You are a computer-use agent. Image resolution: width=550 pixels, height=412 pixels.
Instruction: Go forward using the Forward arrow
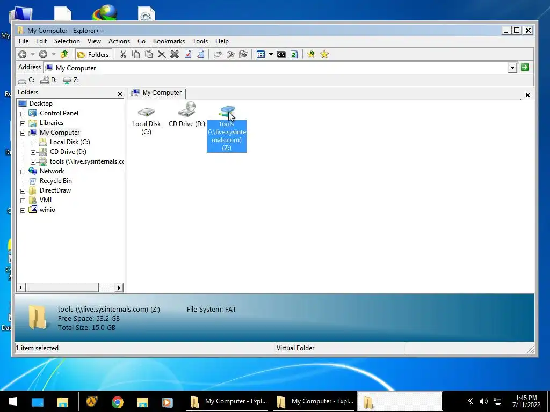point(43,54)
